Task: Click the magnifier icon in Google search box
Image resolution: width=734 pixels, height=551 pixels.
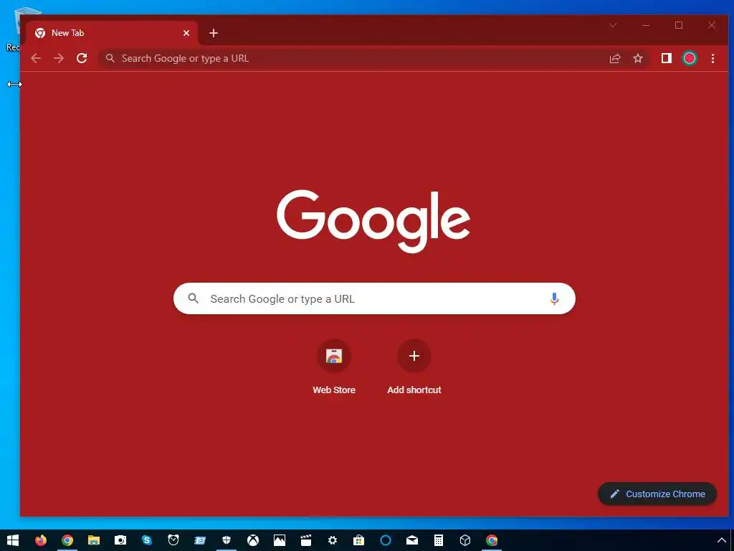Action: (194, 298)
